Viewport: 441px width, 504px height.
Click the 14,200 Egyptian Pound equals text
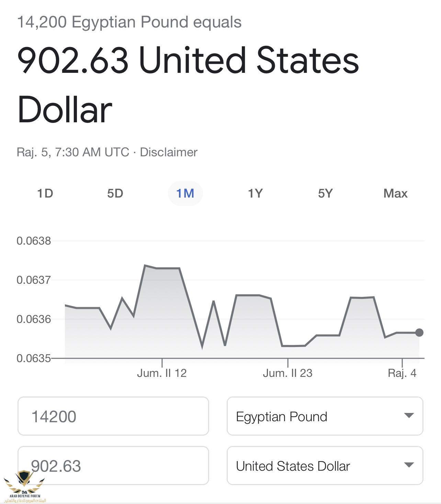pos(129,22)
